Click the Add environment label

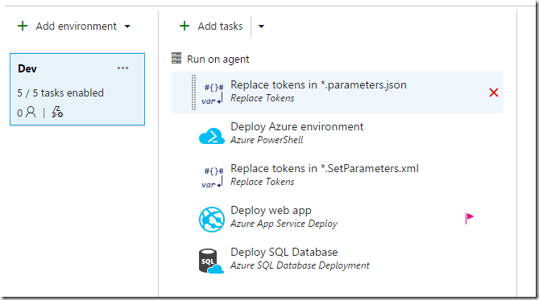tap(77, 26)
